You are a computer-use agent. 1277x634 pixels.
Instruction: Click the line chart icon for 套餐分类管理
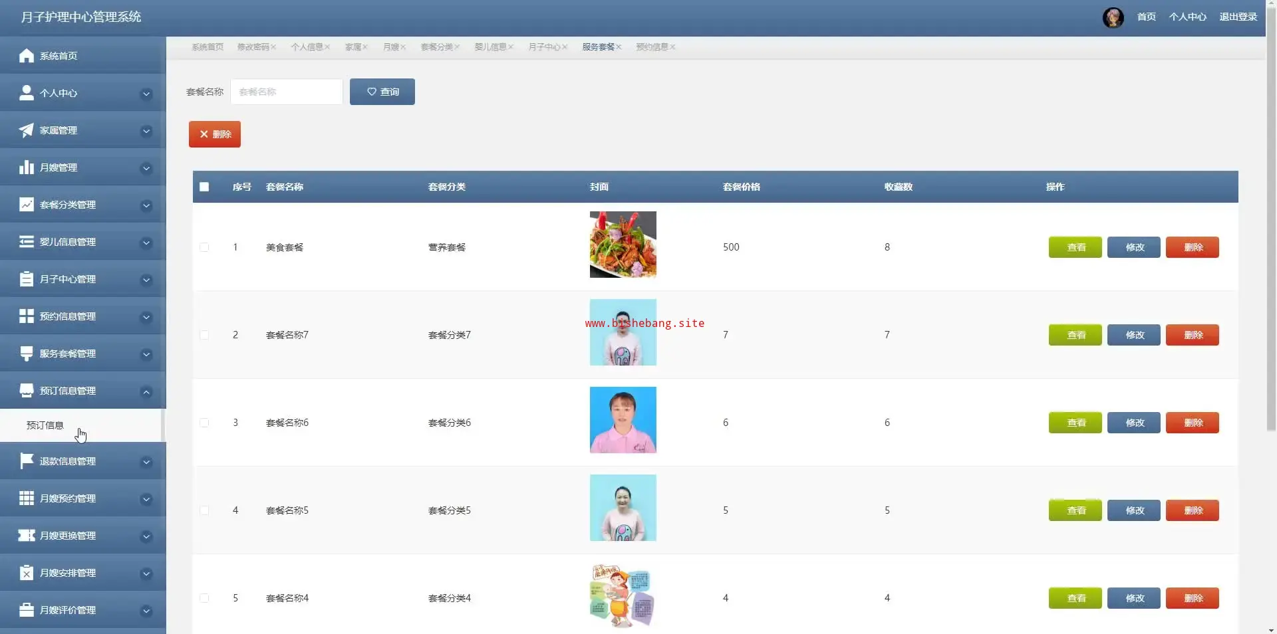(x=26, y=205)
